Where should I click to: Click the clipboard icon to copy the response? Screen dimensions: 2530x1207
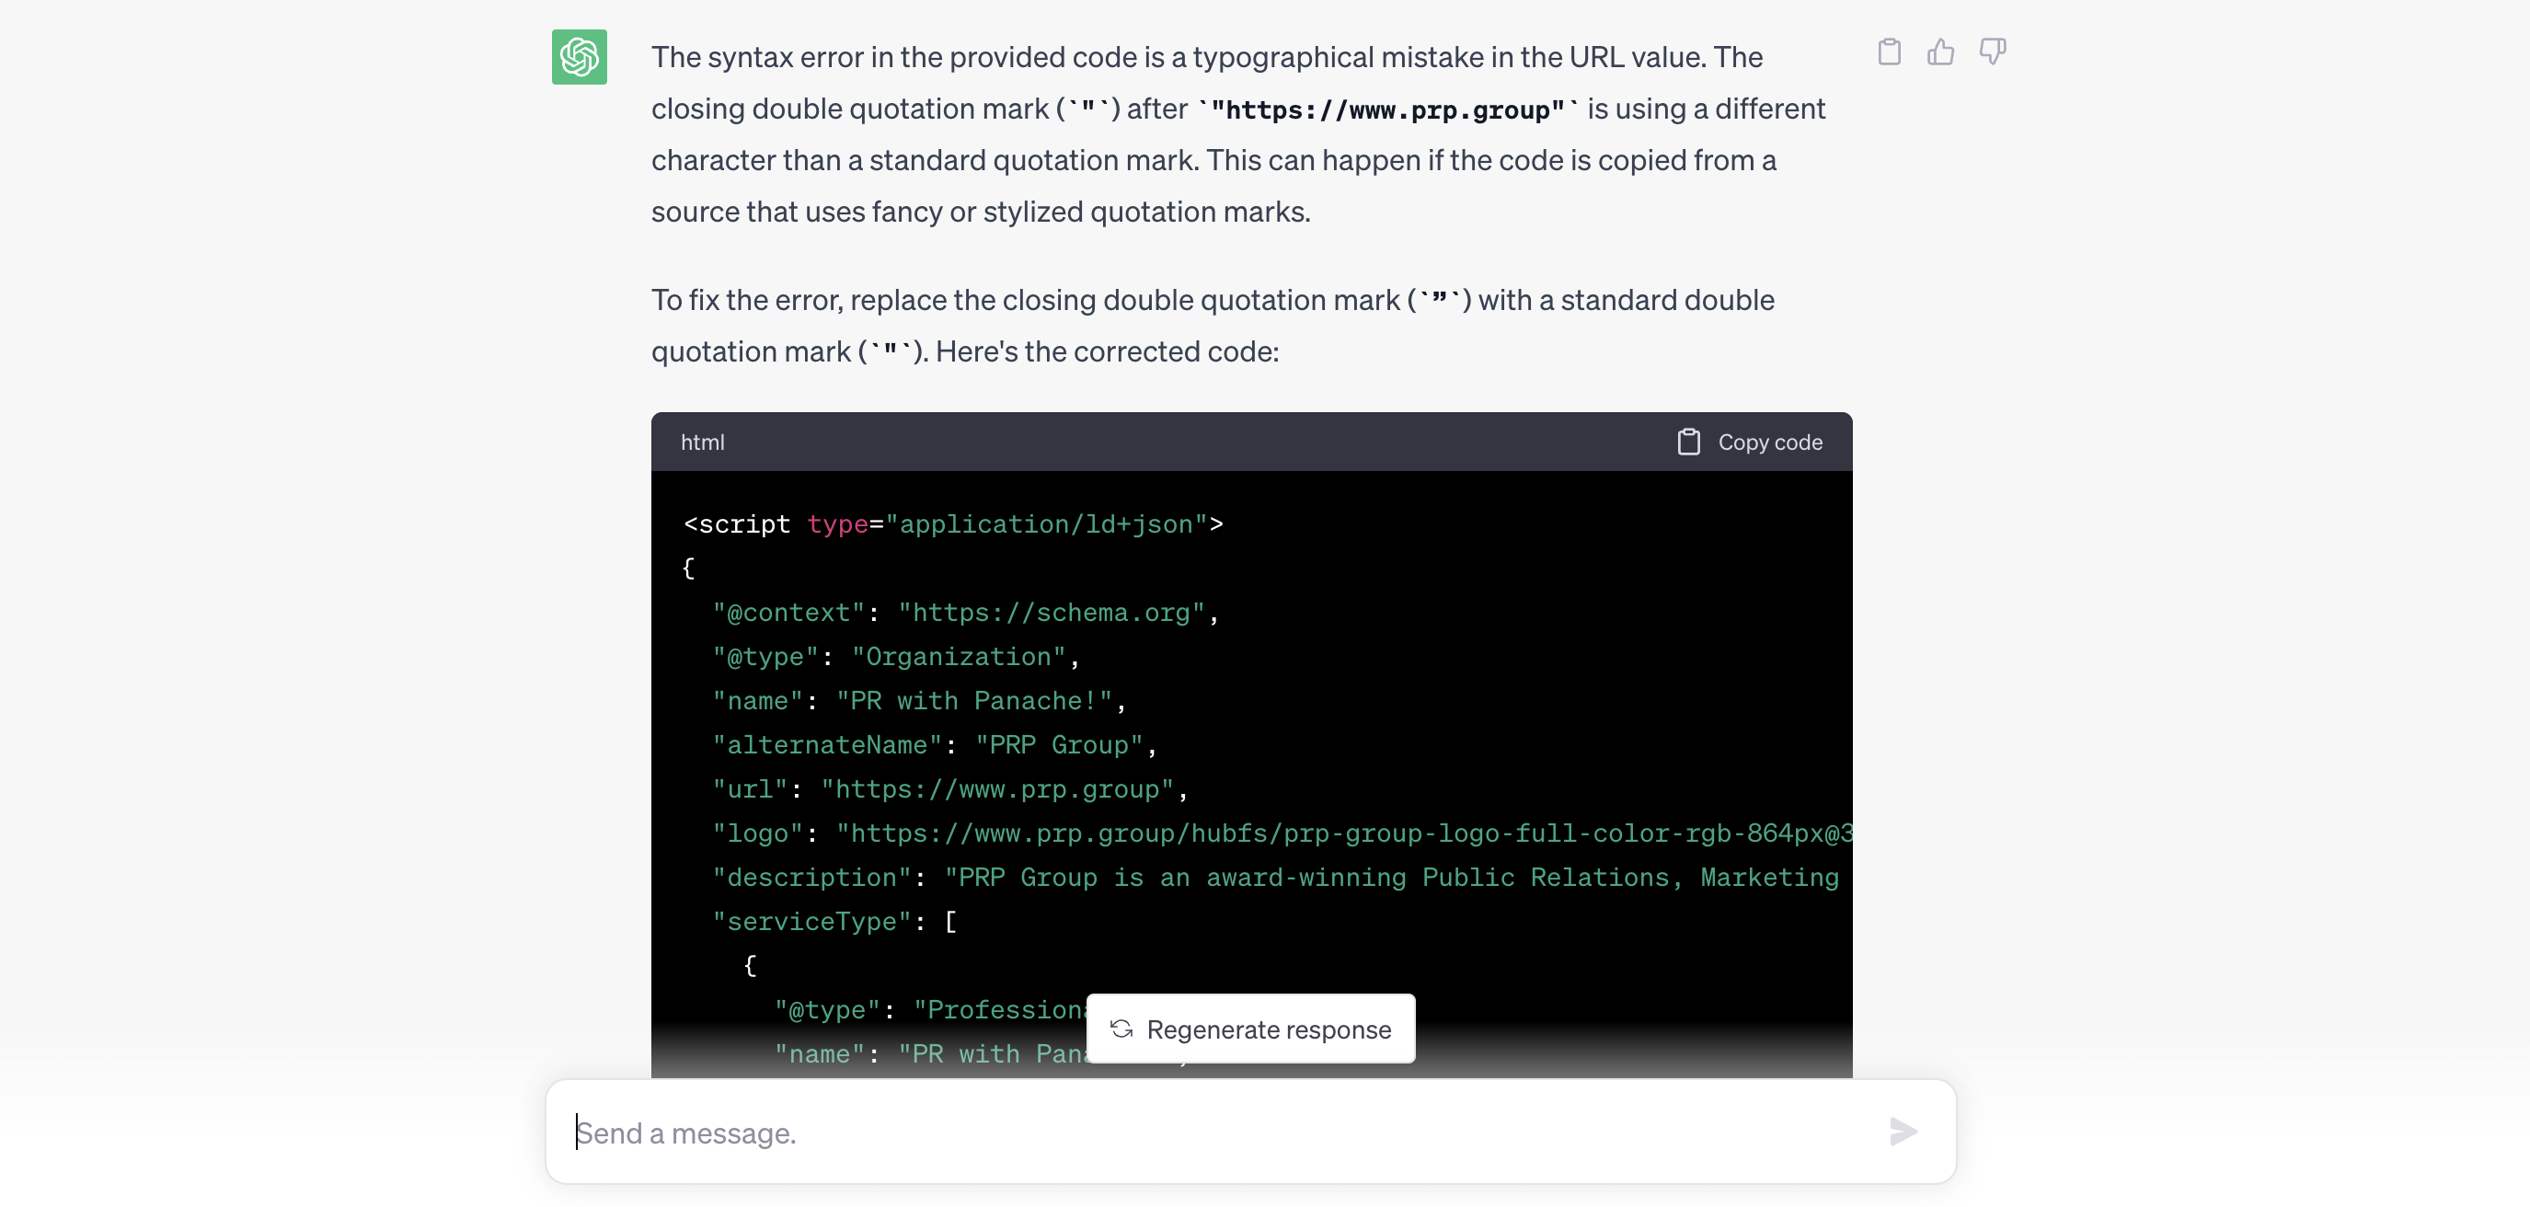(1889, 52)
